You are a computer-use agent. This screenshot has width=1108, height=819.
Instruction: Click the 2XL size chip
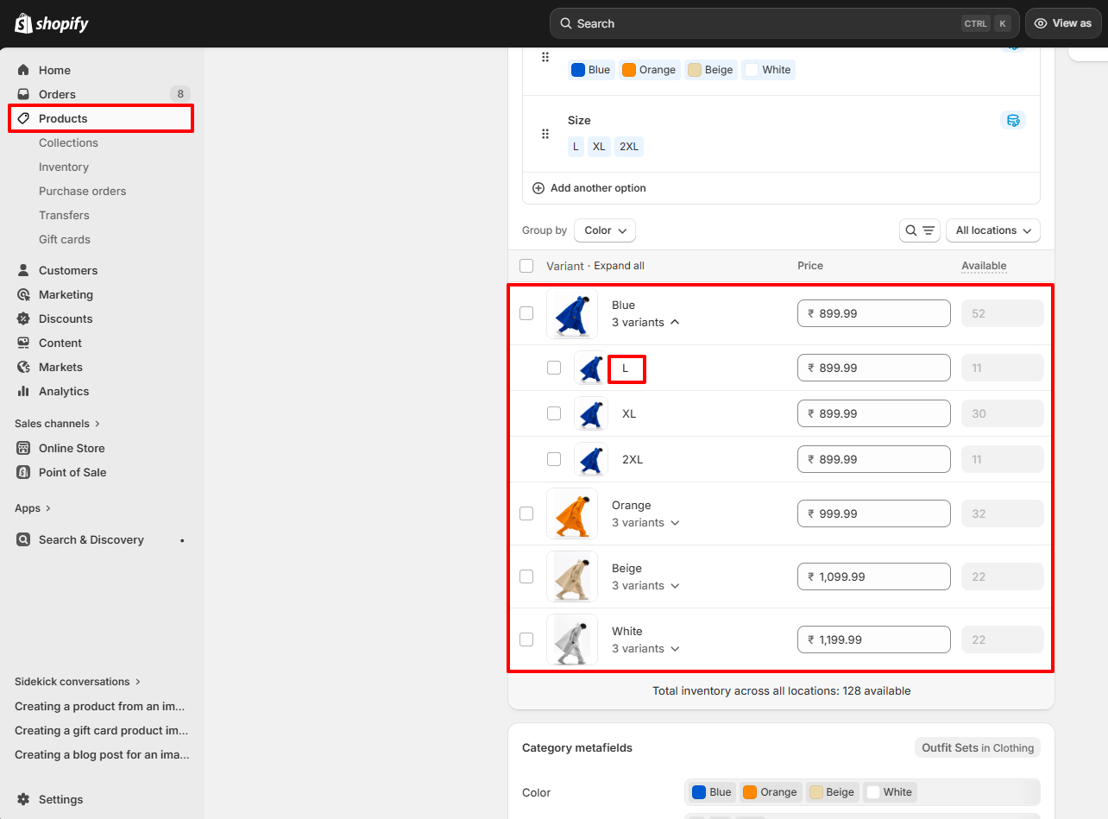tap(629, 147)
